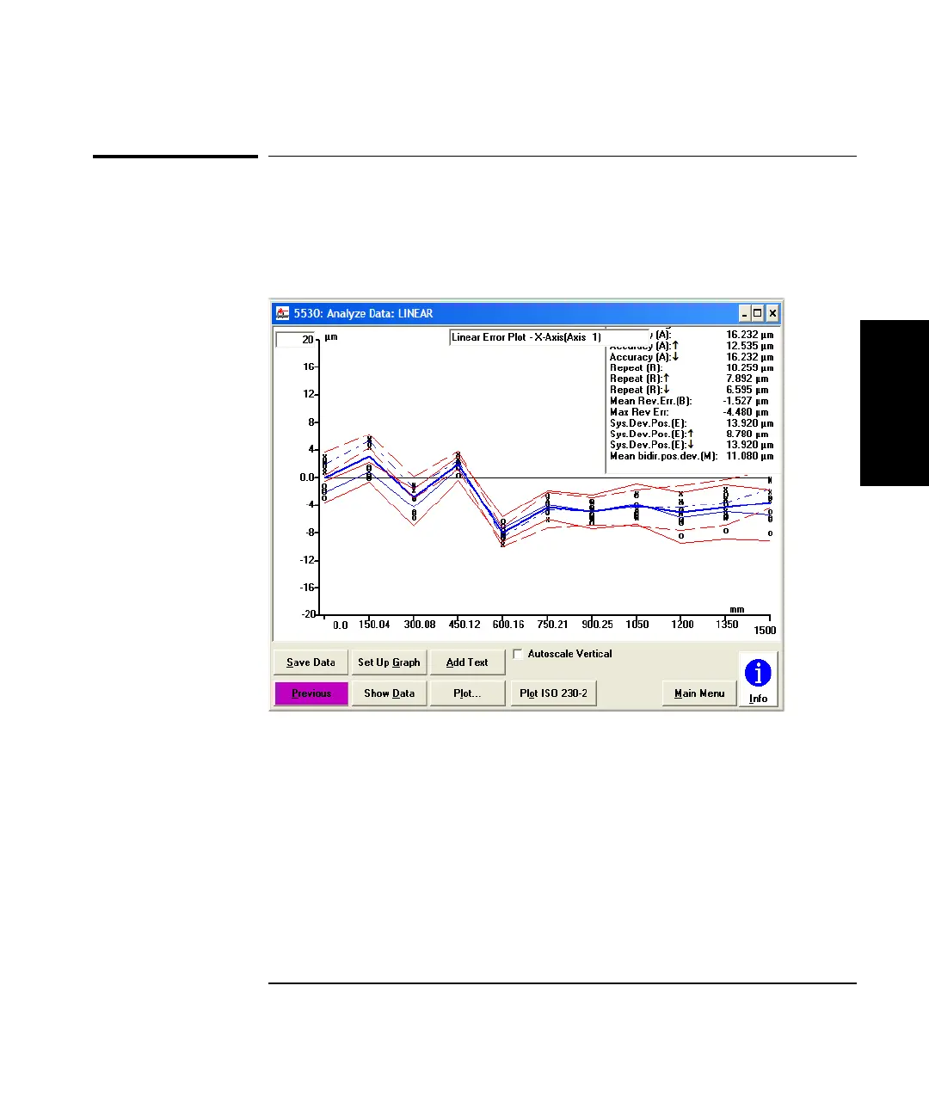Click the Repeat (R): 10.259 µm value
This screenshot has height=1115, width=929.
tap(749, 367)
